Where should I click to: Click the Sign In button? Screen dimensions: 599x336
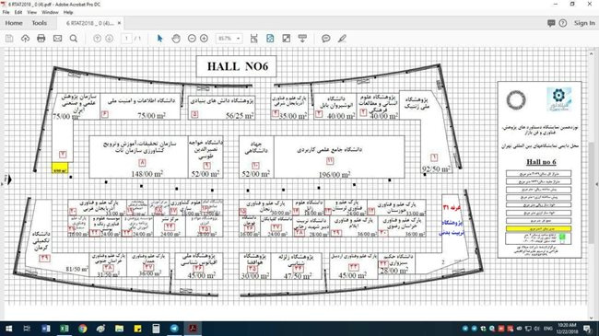[584, 23]
